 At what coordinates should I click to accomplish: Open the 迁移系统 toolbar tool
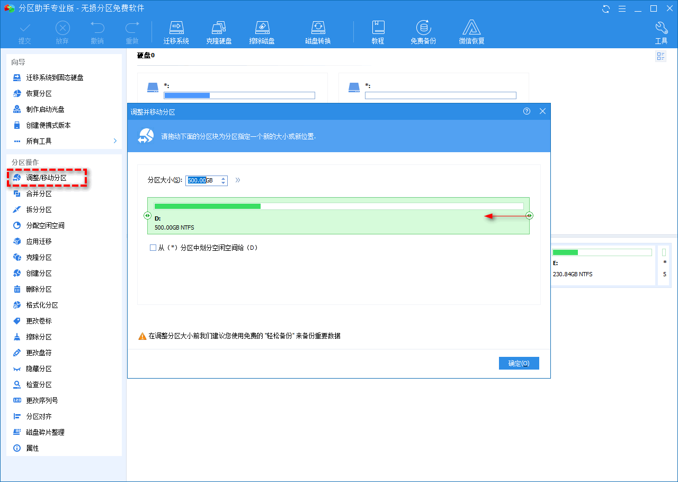pyautogui.click(x=176, y=32)
